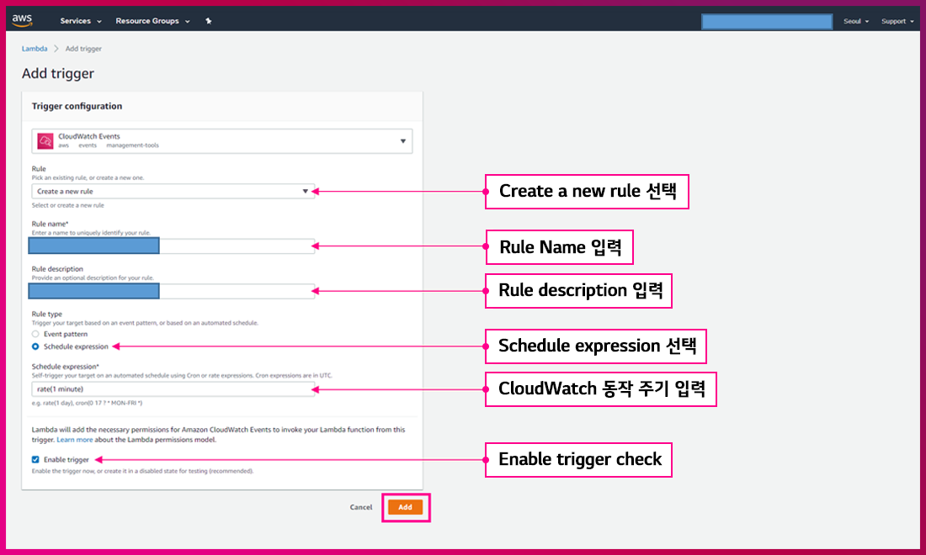Click the pin shortcuts star icon
This screenshot has height=555, width=926.
pyautogui.click(x=209, y=21)
